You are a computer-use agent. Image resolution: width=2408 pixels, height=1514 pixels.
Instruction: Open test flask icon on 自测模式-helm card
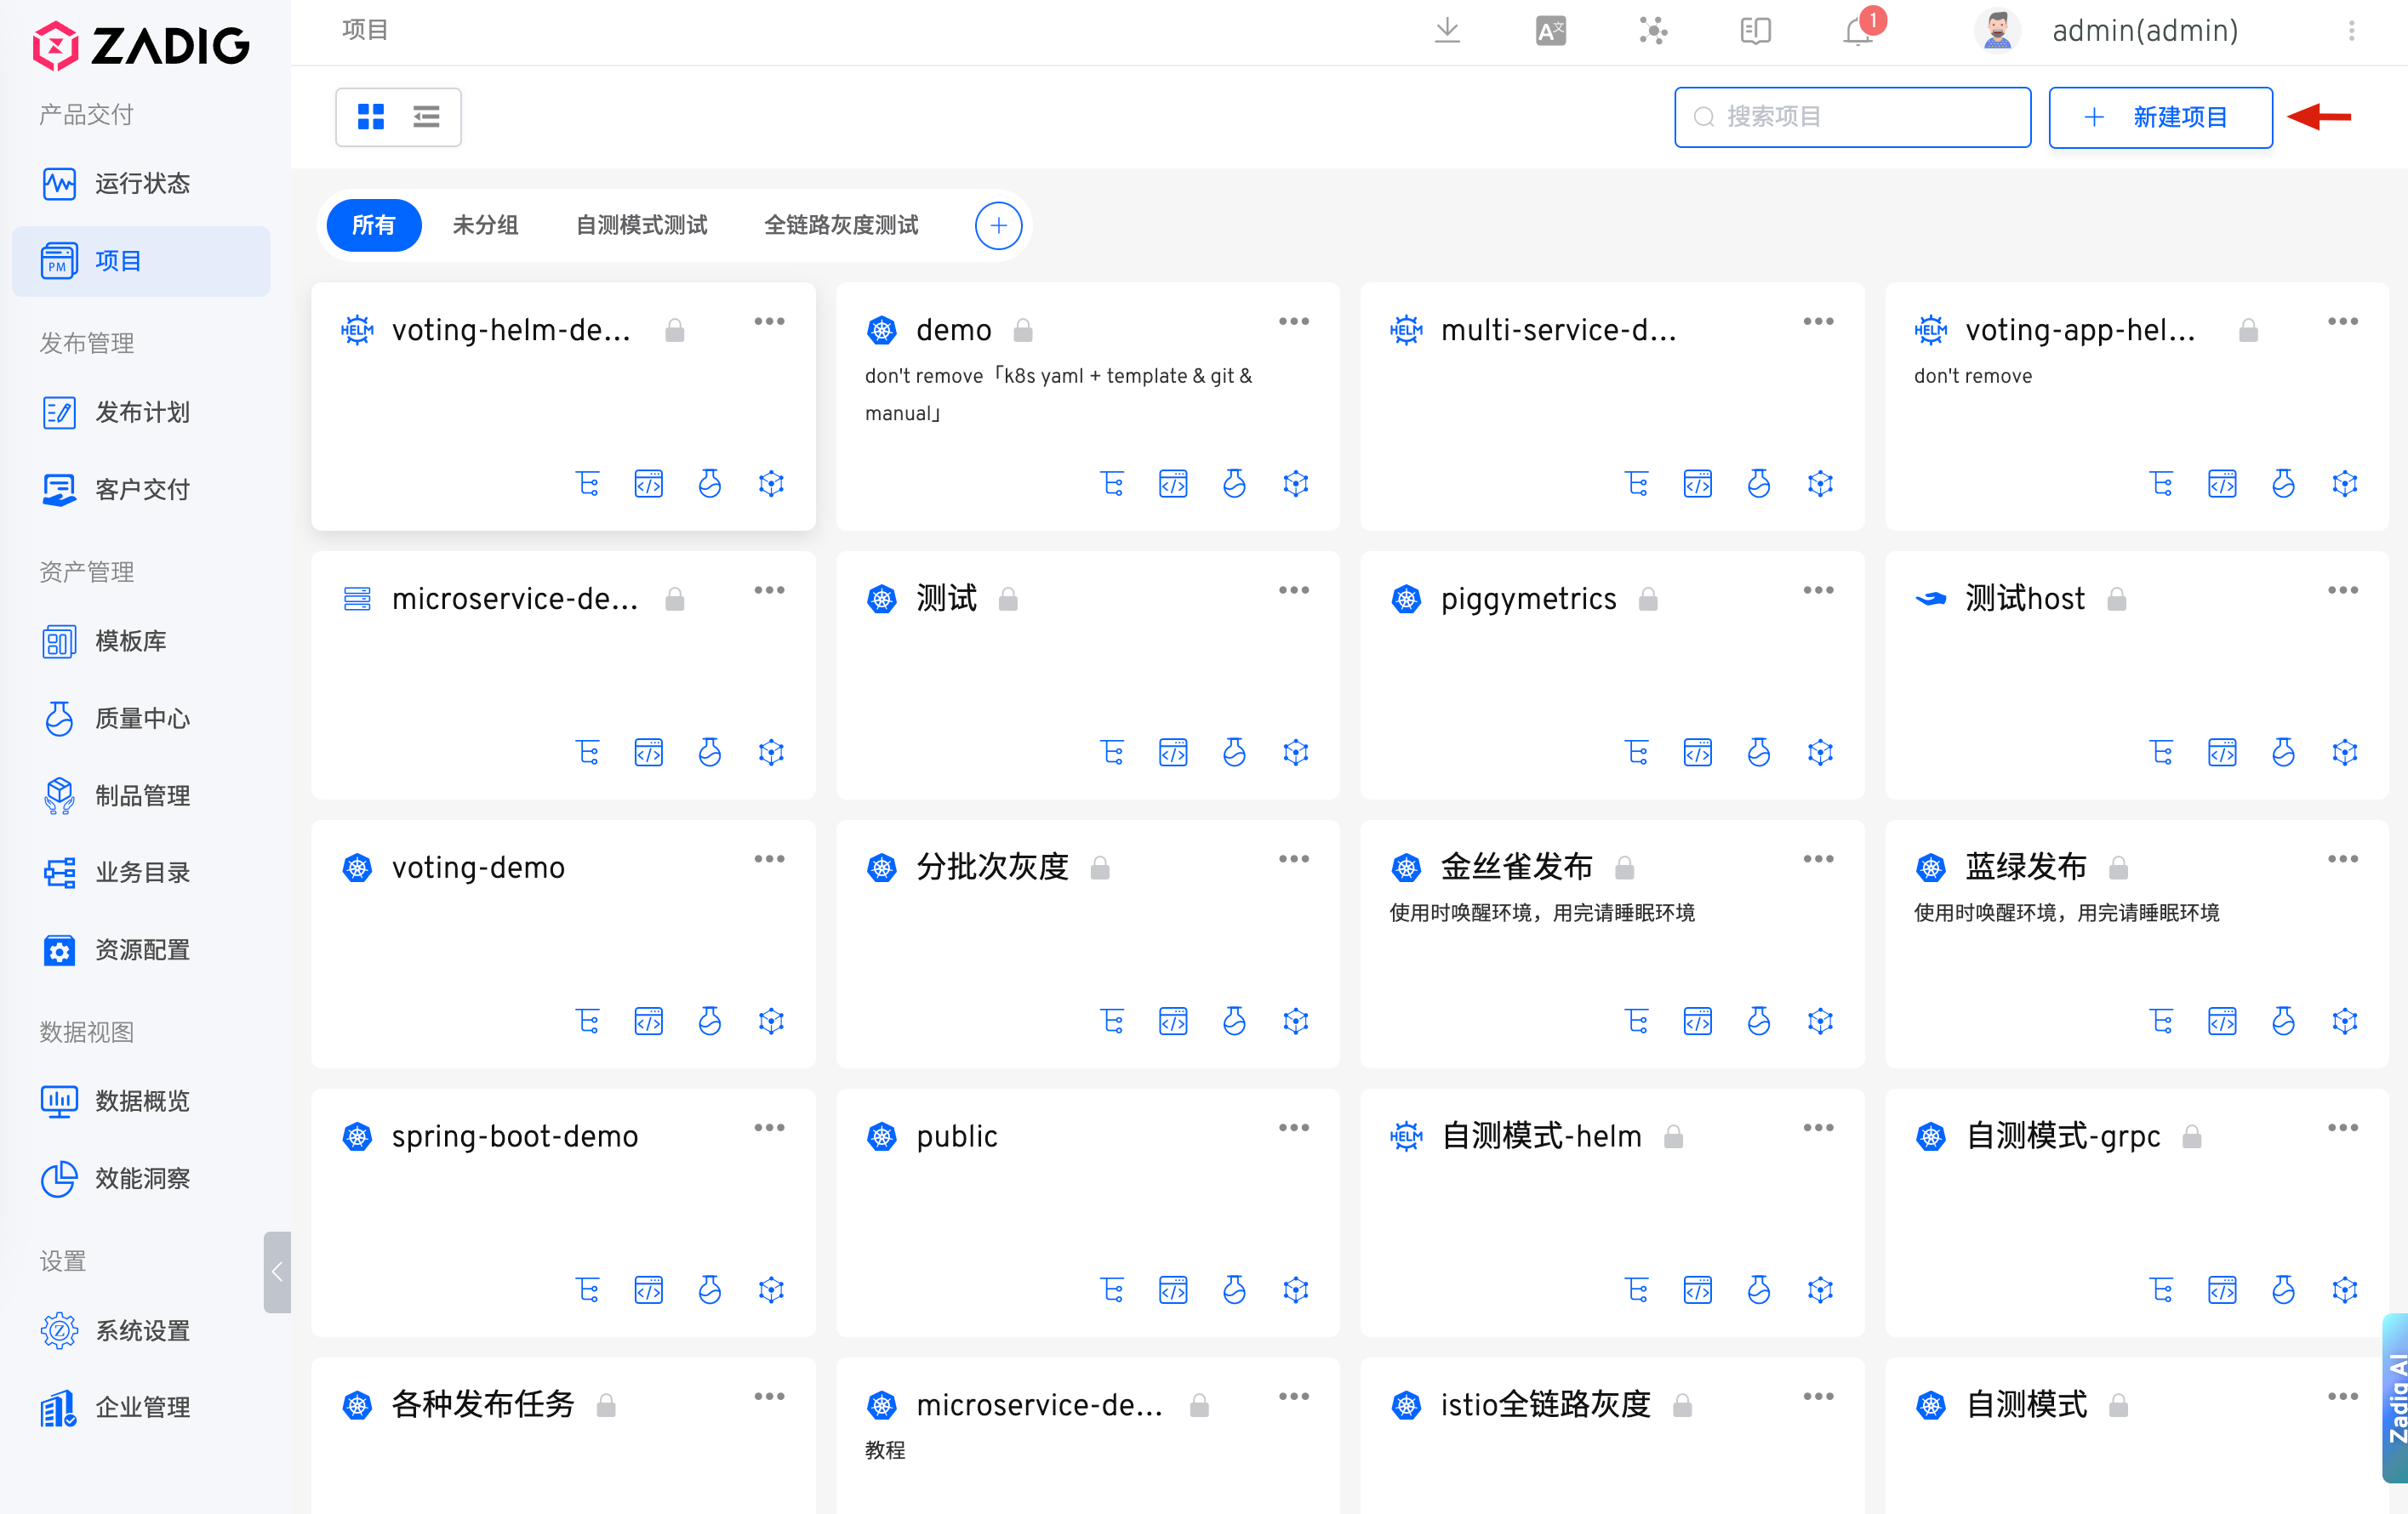[x=1758, y=1290]
